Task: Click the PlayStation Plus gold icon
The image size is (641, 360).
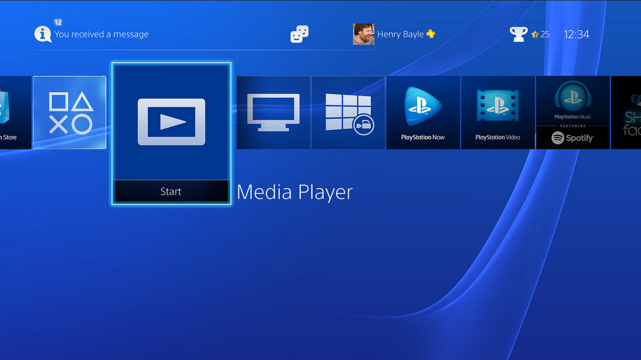Action: pyautogui.click(x=431, y=34)
